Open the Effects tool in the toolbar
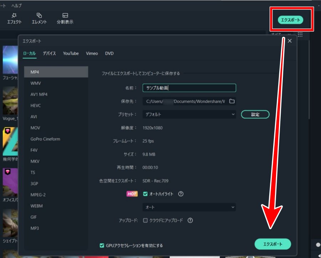This screenshot has width=321, height=258. 14,19
